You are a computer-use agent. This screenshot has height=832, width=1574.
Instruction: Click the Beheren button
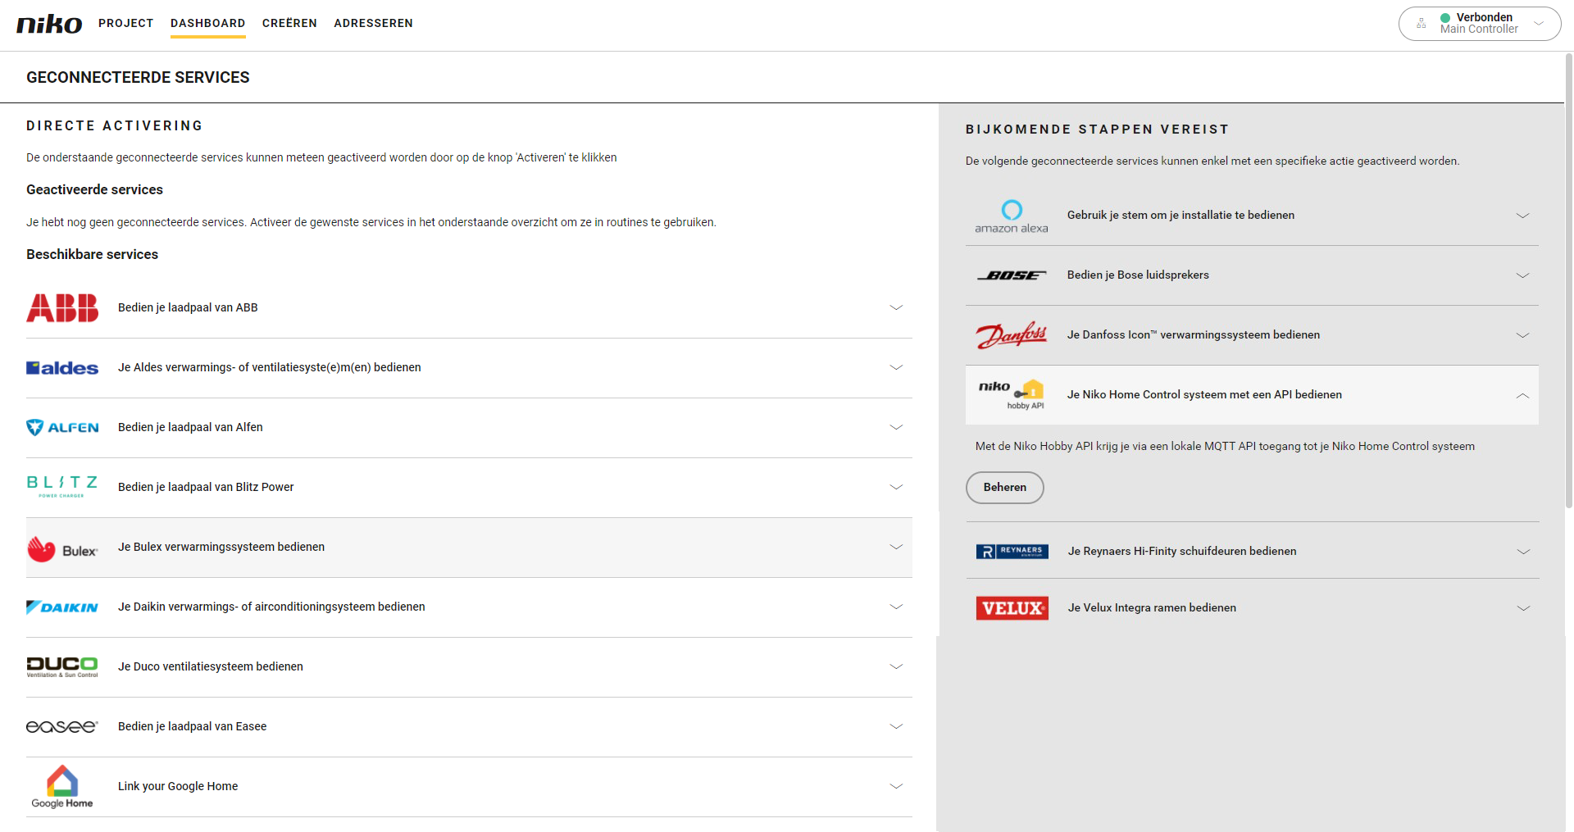(x=1005, y=488)
